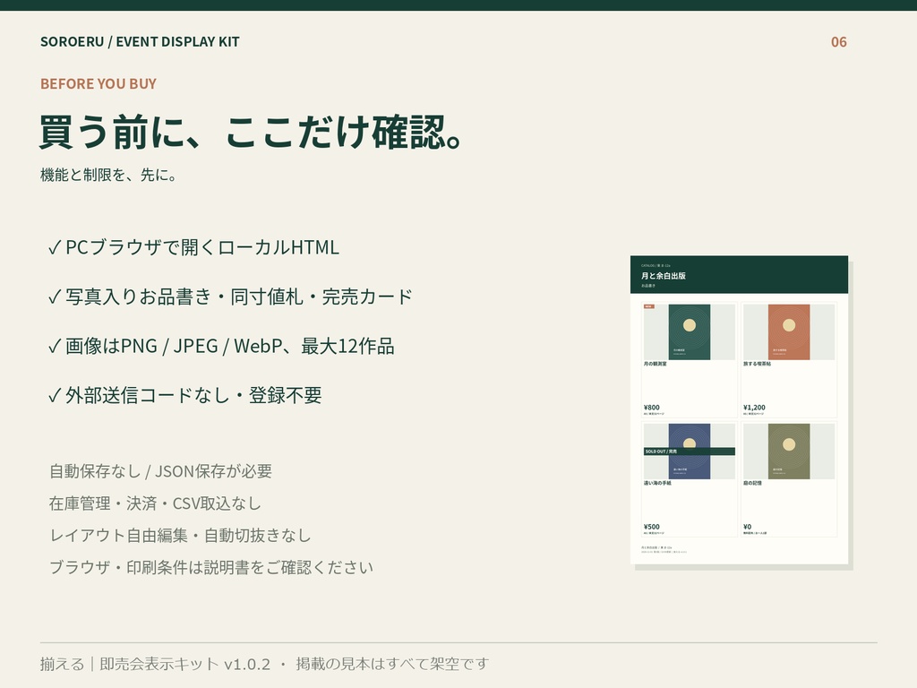
Task: Click the checkmark before 外部送信コードなし
Action: coord(55,395)
